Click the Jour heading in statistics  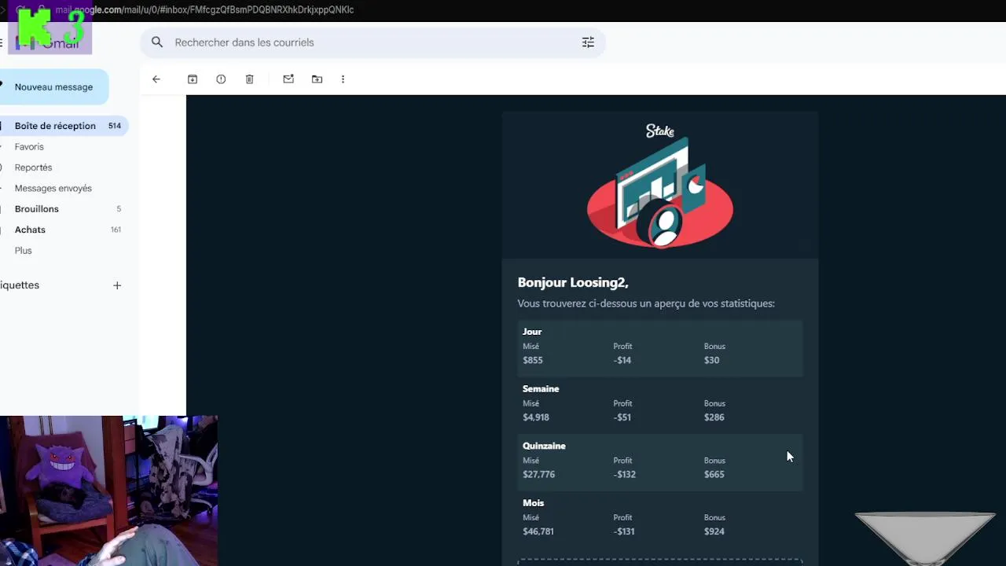pos(532,332)
